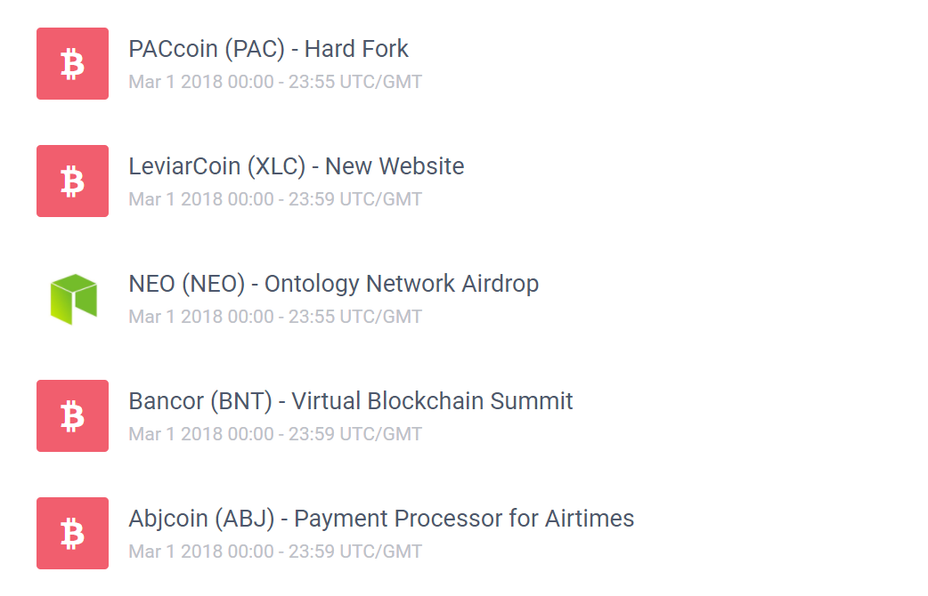Click the PACcoin Bitcoin-style icon

[72, 63]
